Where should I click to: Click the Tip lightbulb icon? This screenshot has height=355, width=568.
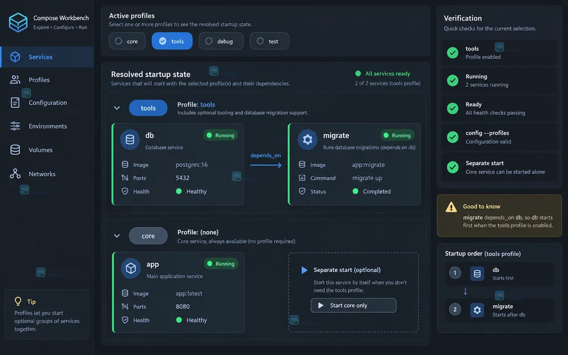click(x=18, y=301)
